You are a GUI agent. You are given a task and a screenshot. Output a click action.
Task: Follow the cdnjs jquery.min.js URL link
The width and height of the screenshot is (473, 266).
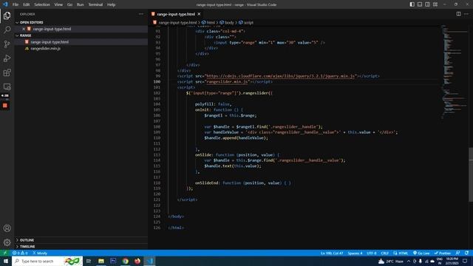281,76
